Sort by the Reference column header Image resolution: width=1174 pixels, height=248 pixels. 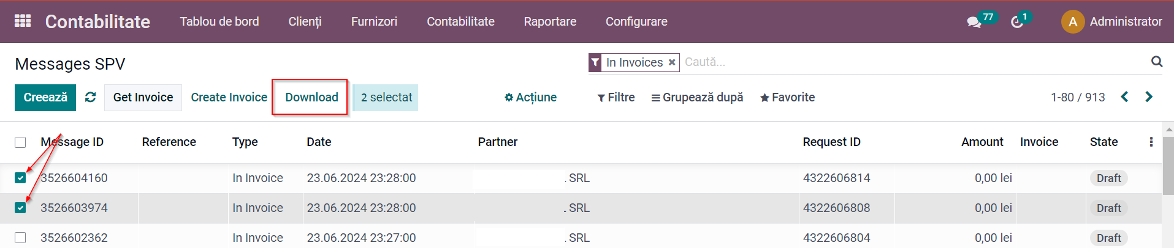[169, 142]
